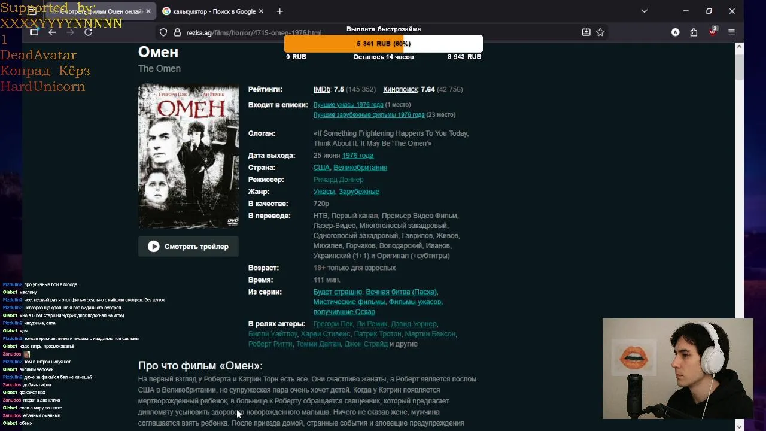Click the США country link
Viewport: 766px width, 431px height.
(x=321, y=168)
